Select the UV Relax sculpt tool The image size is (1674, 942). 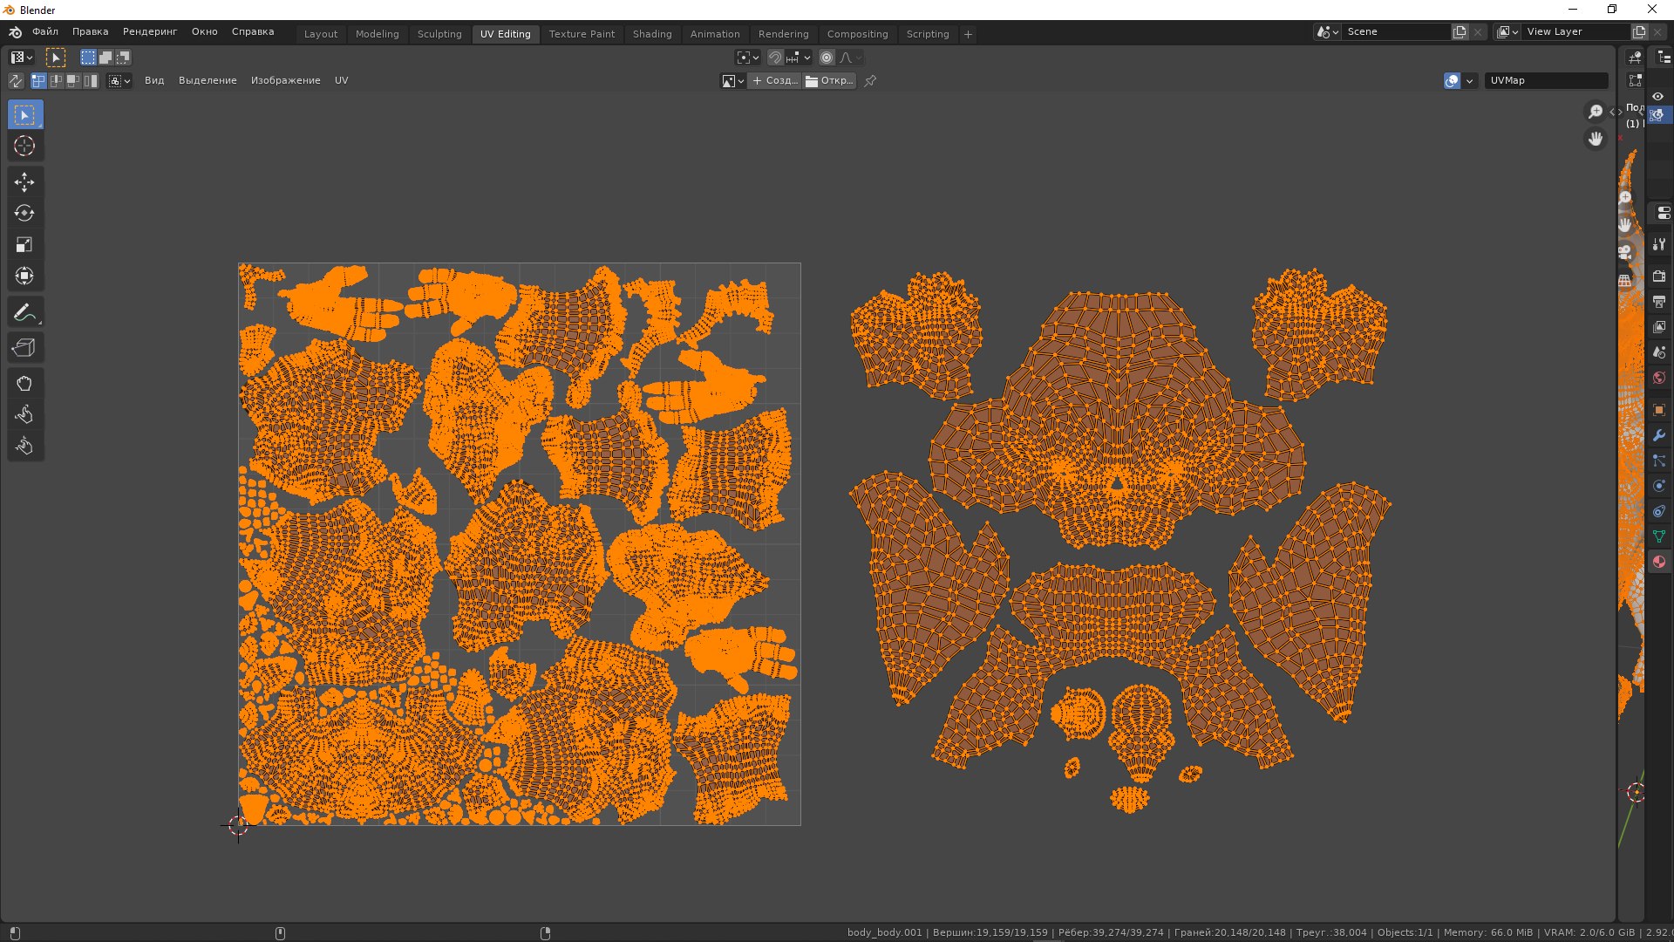(x=24, y=415)
